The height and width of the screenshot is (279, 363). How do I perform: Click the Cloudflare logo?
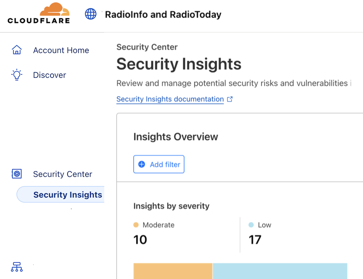coord(38,13)
